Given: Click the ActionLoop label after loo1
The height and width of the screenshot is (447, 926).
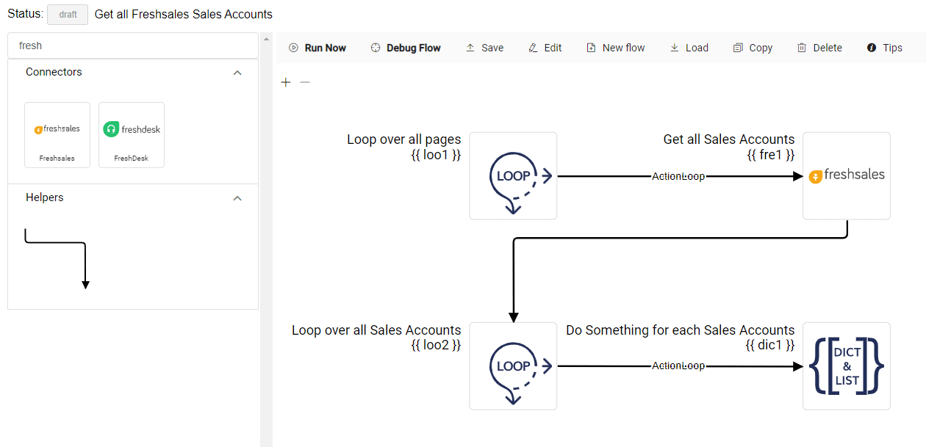Looking at the screenshot, I should 678,176.
